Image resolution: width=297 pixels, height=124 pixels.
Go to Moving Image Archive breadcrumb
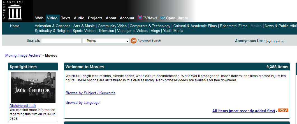pyautogui.click(x=23, y=55)
